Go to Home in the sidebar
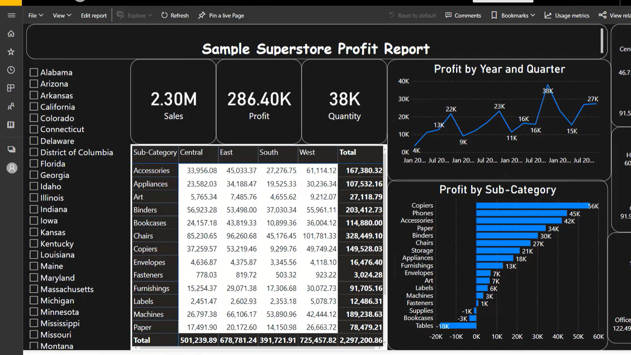The image size is (631, 355). coord(11,34)
